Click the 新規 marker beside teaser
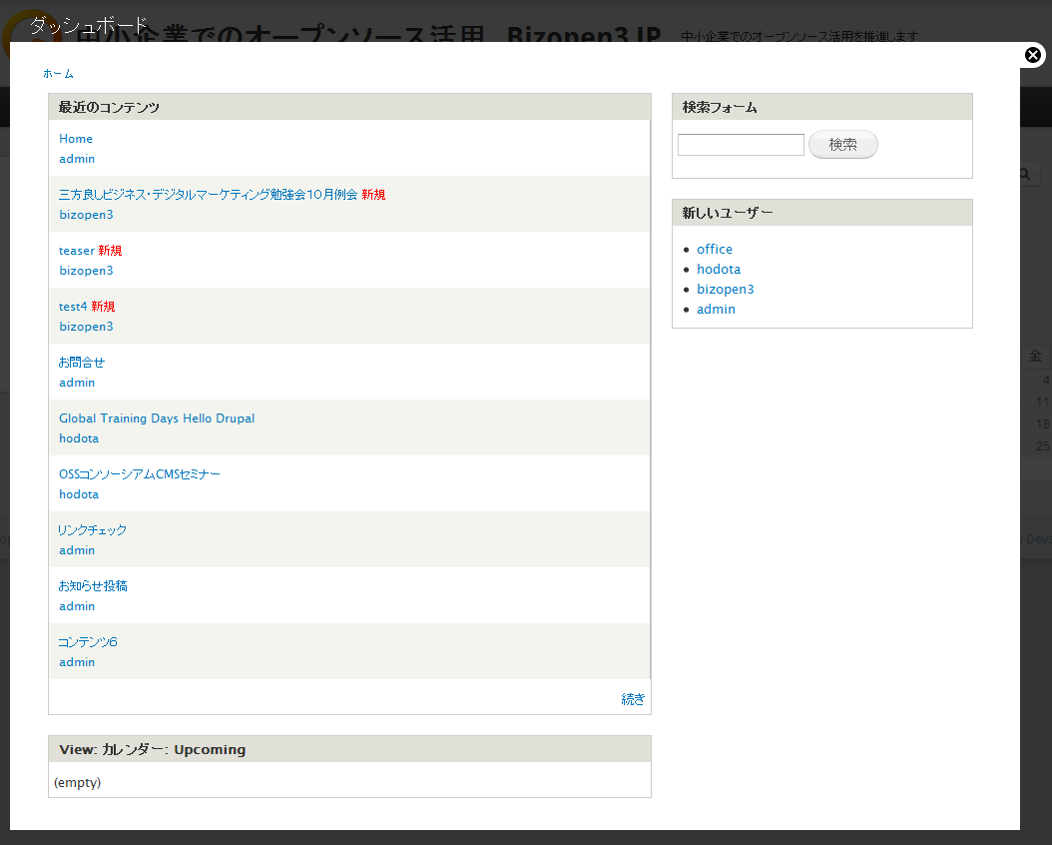The height and width of the screenshot is (845, 1052). coord(110,251)
